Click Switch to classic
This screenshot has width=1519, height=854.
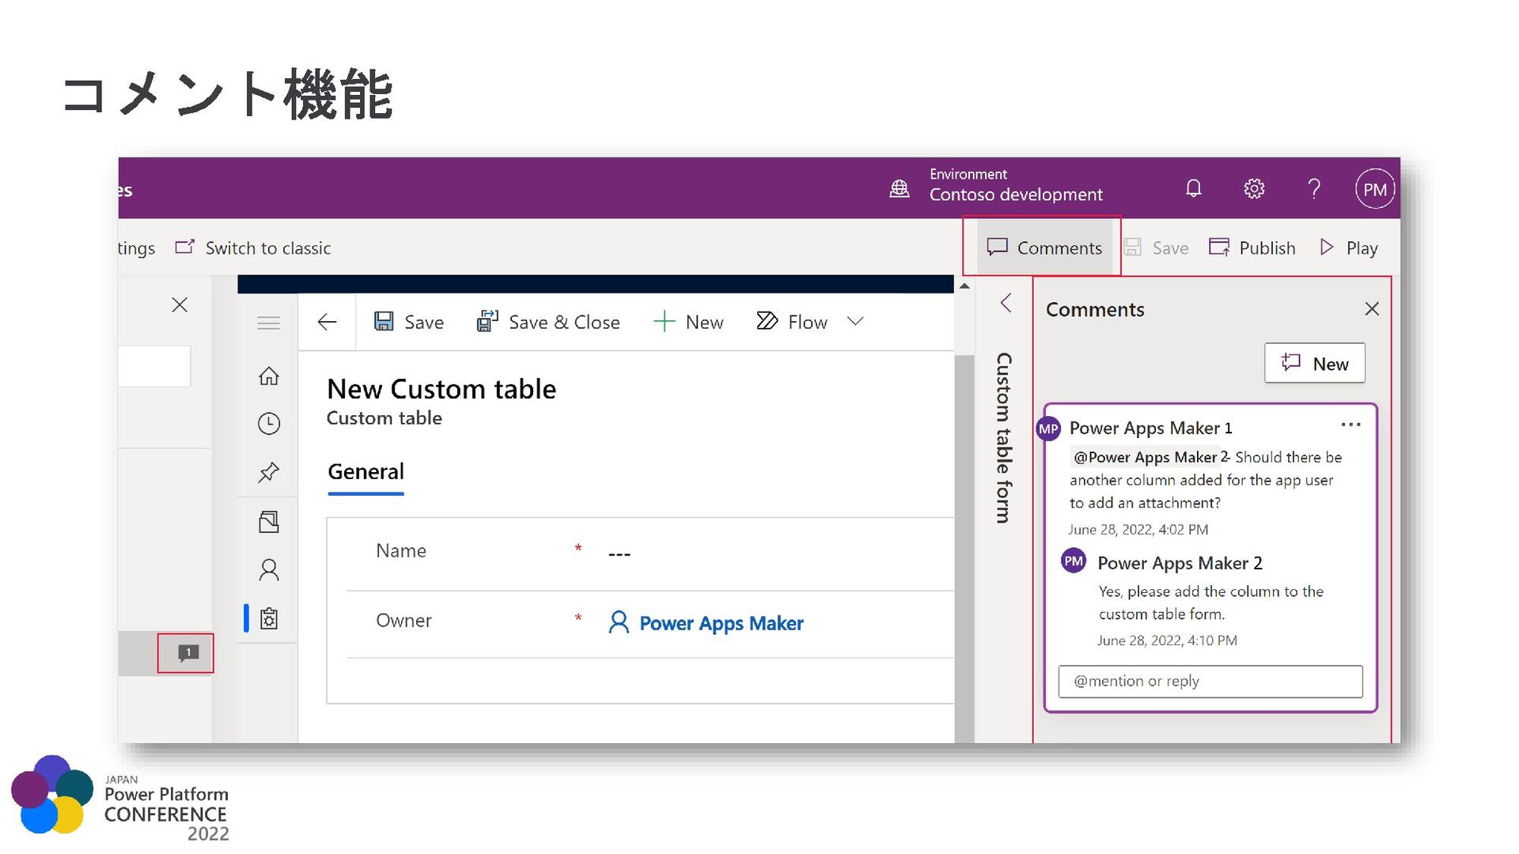point(253,248)
